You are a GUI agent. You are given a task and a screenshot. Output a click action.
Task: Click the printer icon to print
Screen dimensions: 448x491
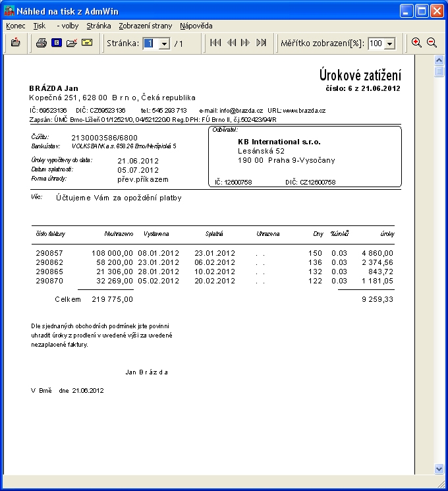pos(41,43)
